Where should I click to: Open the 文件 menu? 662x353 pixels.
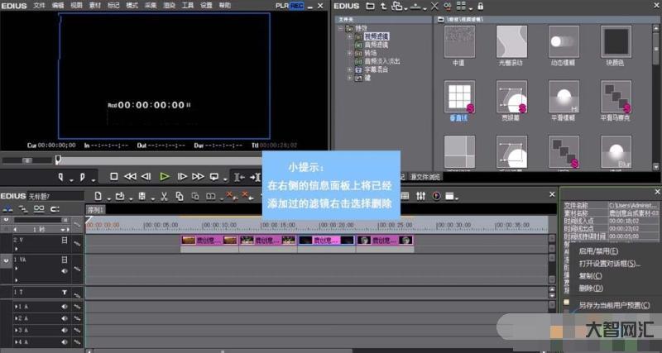40,6
